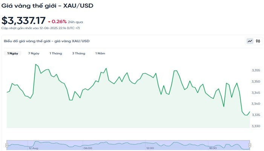264x151 pixels.
Task: Switch to the line chart view
Action: [x=250, y=41]
